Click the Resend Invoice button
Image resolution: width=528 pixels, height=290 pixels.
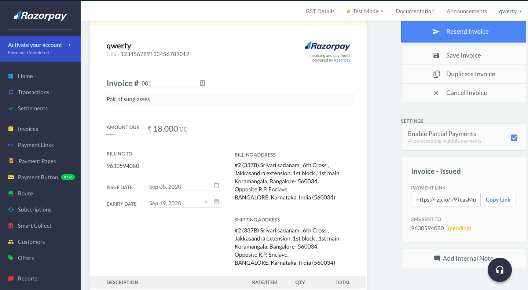[463, 32]
